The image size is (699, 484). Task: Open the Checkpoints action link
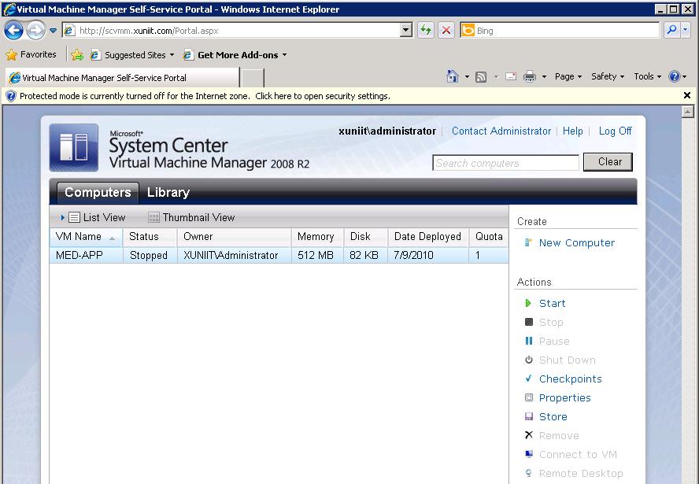571,379
